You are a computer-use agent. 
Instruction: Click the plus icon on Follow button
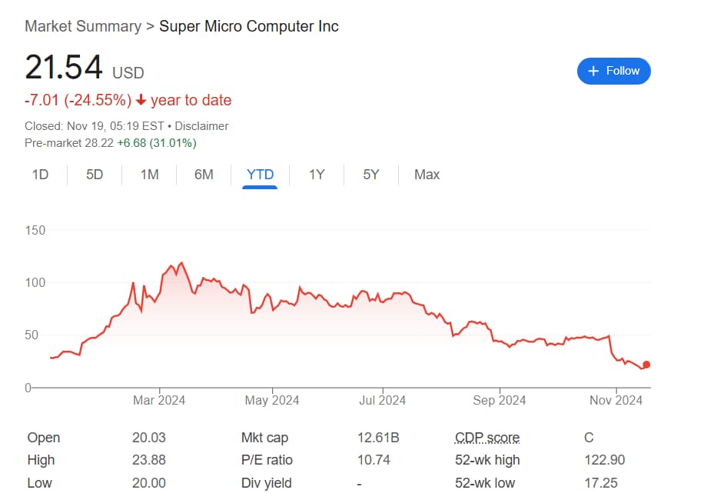point(593,71)
